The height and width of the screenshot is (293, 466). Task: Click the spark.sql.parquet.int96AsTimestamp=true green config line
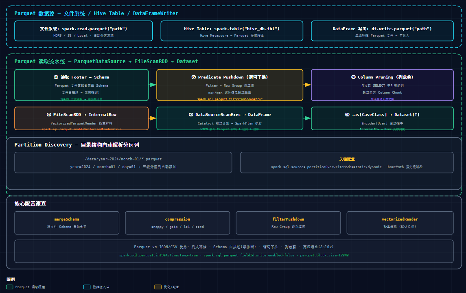tap(158, 255)
